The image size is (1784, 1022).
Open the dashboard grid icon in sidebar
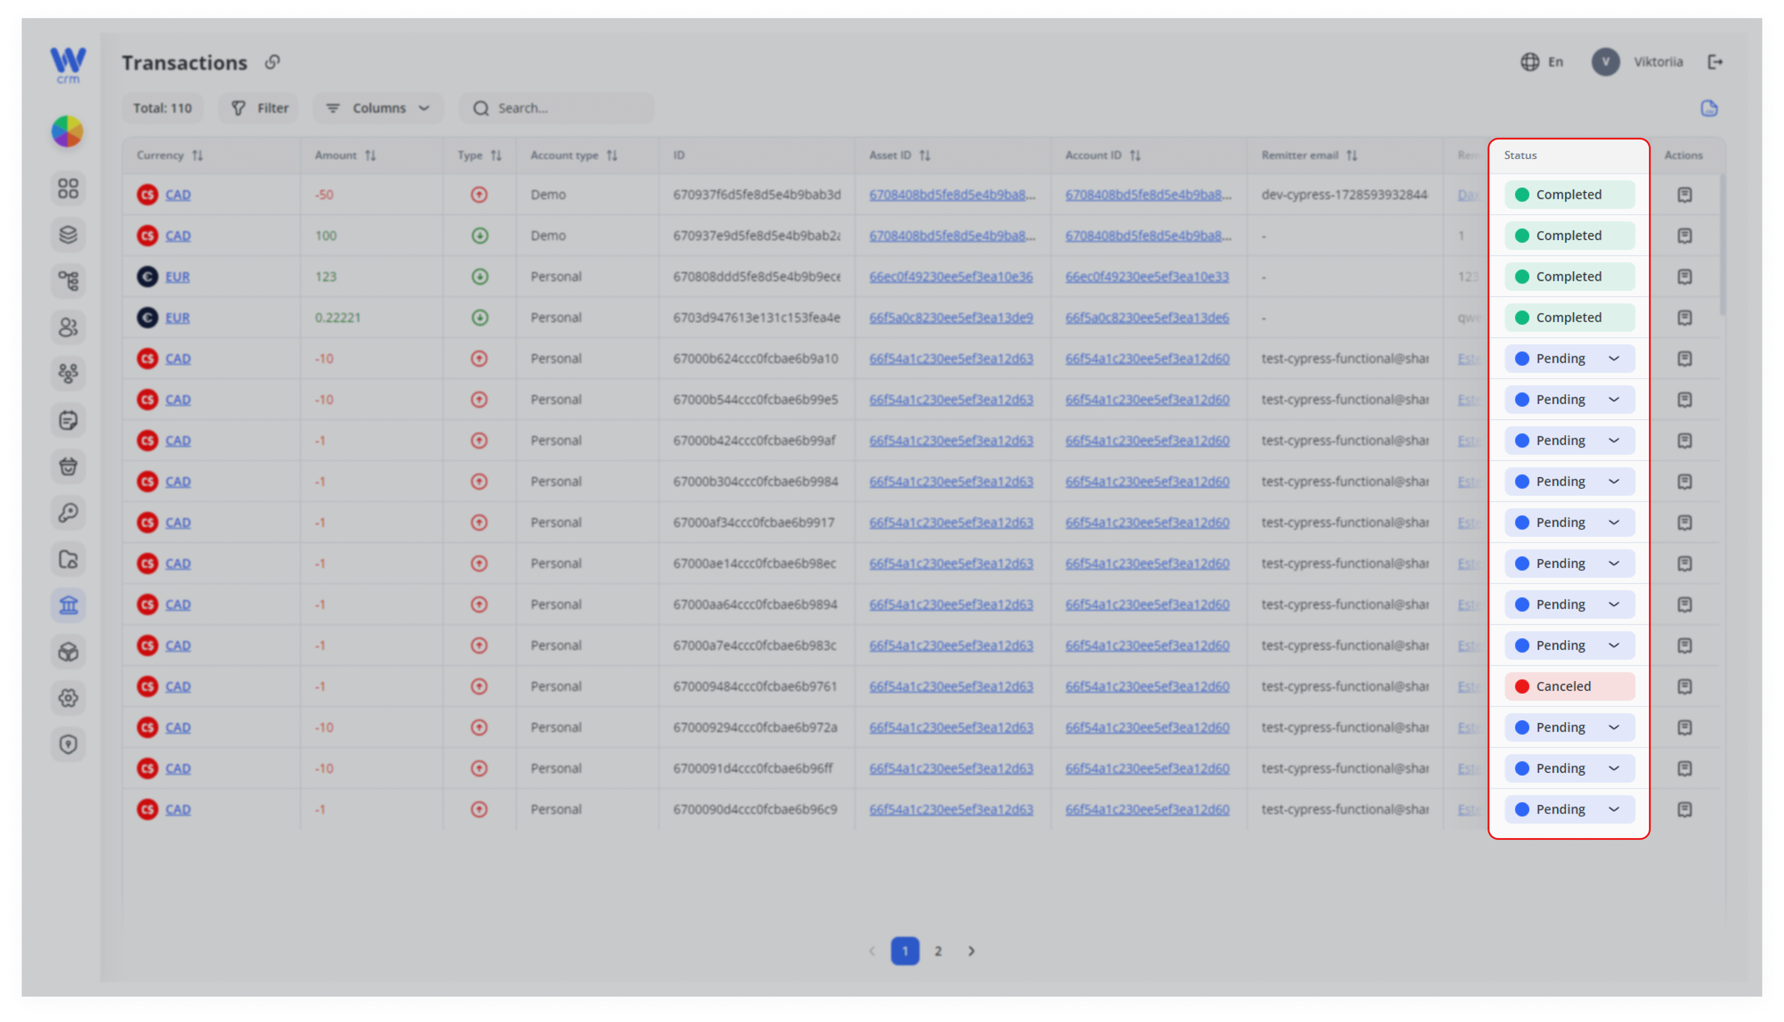(68, 188)
